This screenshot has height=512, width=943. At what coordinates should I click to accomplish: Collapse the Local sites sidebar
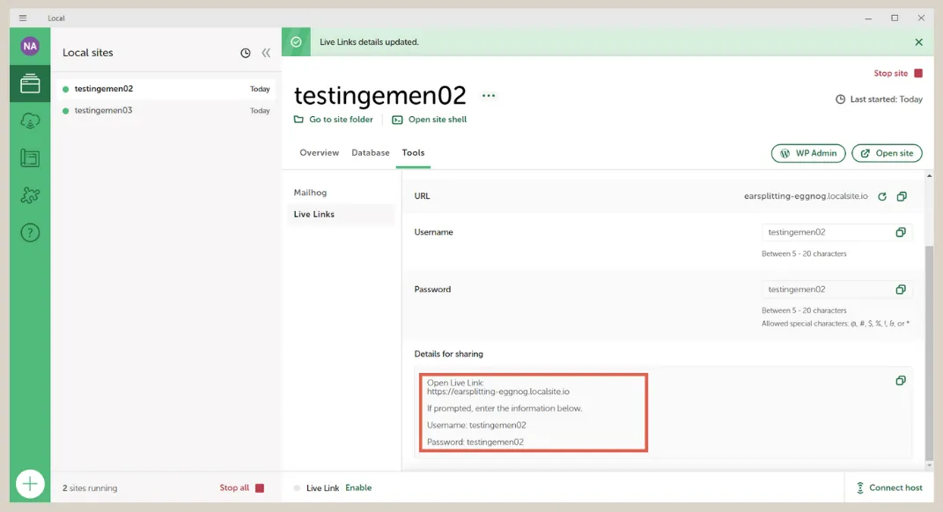click(x=266, y=52)
